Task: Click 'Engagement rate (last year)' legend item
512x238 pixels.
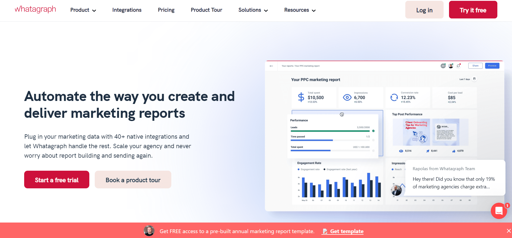Action: point(340,169)
